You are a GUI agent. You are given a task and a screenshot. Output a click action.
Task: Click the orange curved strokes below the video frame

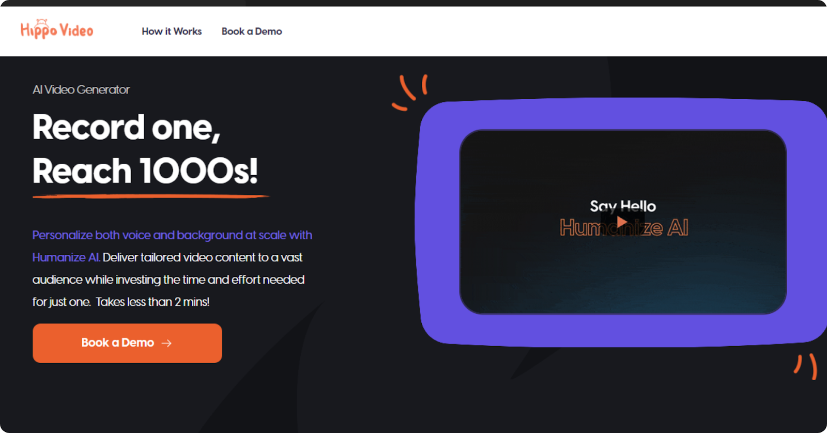[806, 366]
